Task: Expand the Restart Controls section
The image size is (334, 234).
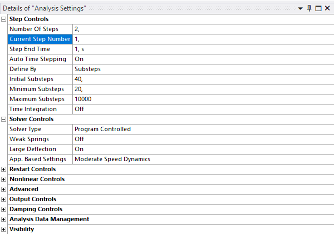Action: coord(4,169)
